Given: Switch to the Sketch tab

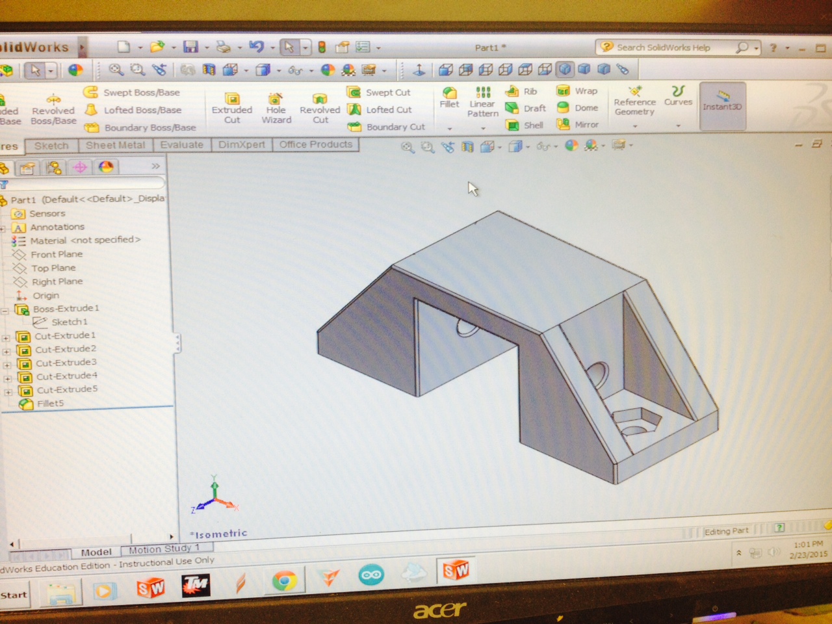Looking at the screenshot, I should point(51,146).
